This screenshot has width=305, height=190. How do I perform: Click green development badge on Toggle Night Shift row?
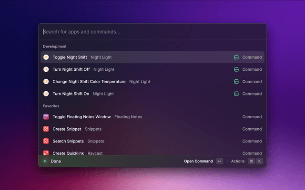236,57
